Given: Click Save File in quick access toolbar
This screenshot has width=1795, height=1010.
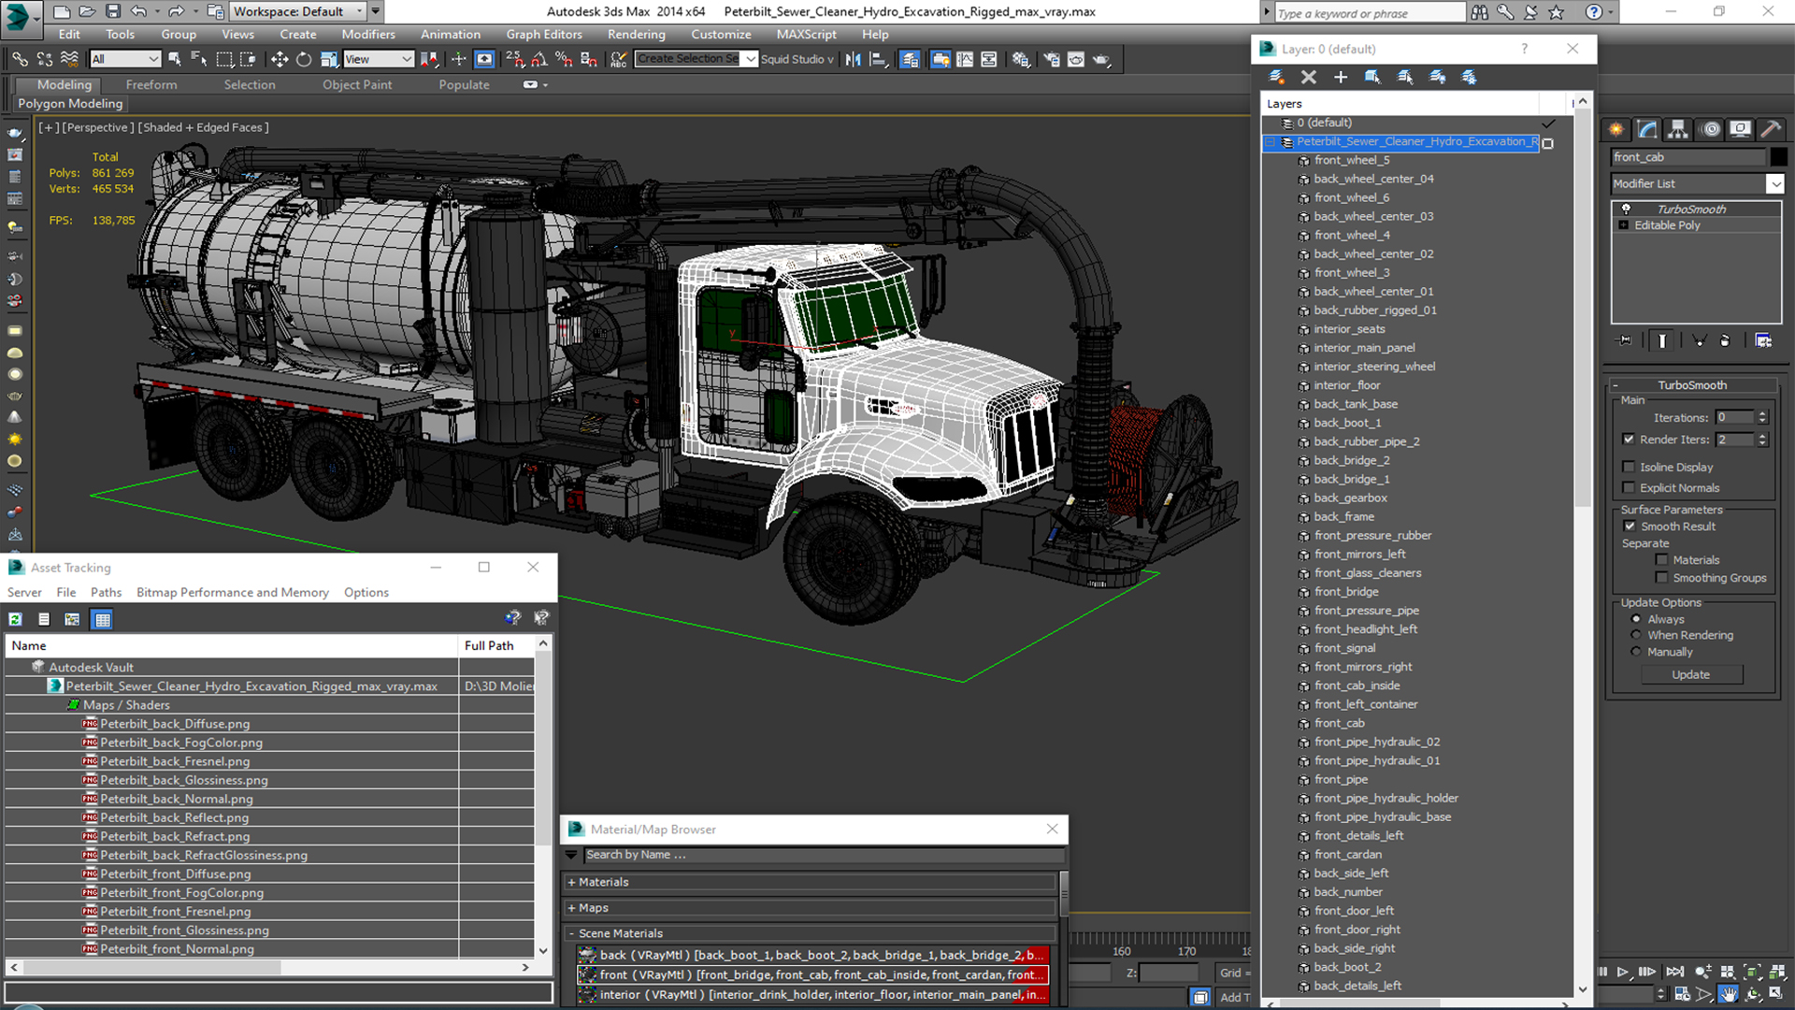Looking at the screenshot, I should click(113, 11).
